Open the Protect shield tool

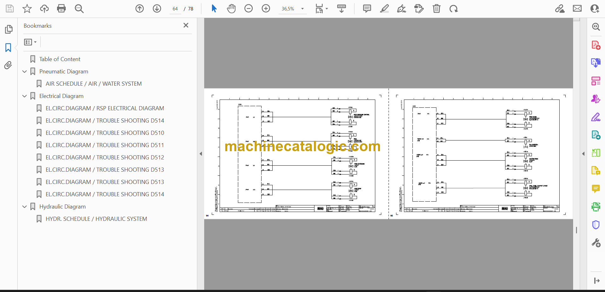pyautogui.click(x=596, y=225)
